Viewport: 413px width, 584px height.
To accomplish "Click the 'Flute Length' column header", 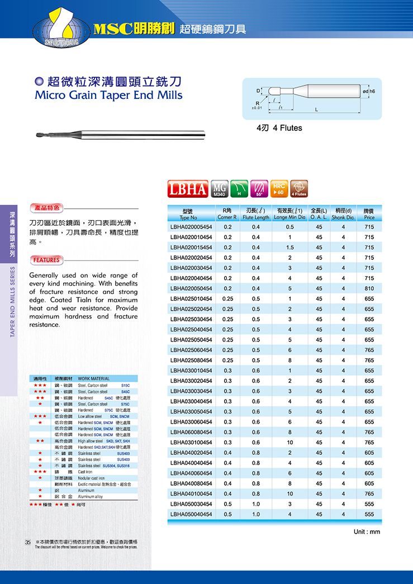I will pos(256,217).
